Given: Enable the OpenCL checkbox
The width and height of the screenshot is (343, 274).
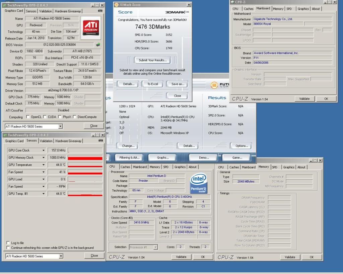Looking at the screenshot, I should pos(28,117).
